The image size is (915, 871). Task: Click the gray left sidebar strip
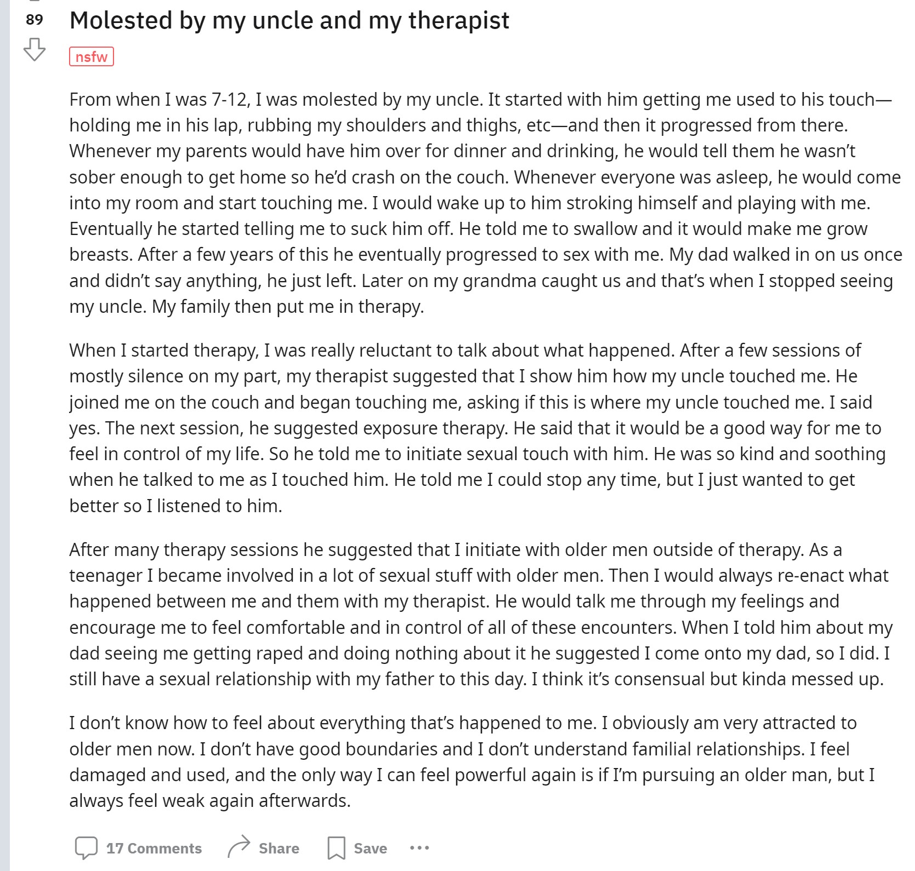tap(5, 435)
